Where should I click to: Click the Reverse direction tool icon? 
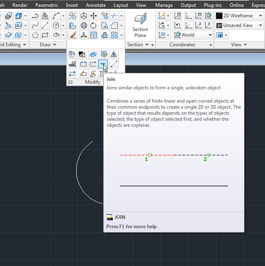click(x=72, y=74)
